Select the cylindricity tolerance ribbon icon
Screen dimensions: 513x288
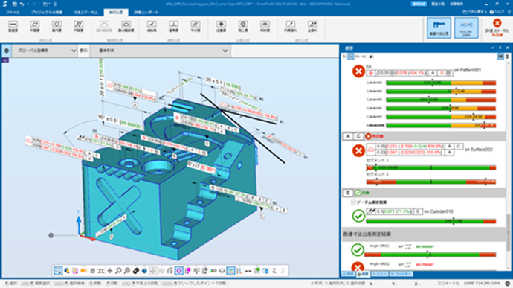click(x=79, y=26)
